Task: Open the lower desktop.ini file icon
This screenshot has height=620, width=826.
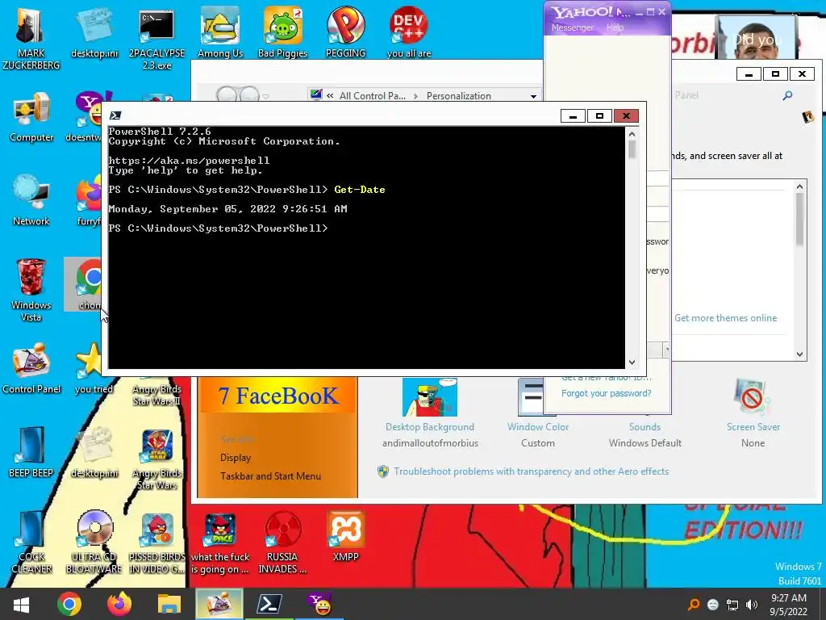Action: click(95, 452)
